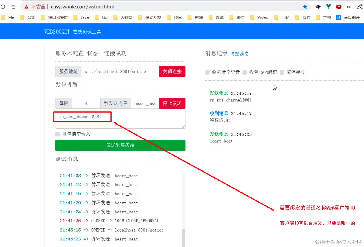Reload the page with the refresh icon
The height and width of the screenshot is (247, 364).
(3, 7)
